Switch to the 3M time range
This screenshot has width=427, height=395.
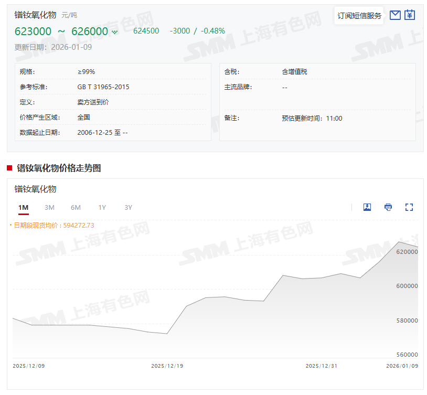49,208
